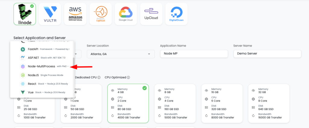Open the Server Location dropdown

pyautogui.click(x=121, y=54)
